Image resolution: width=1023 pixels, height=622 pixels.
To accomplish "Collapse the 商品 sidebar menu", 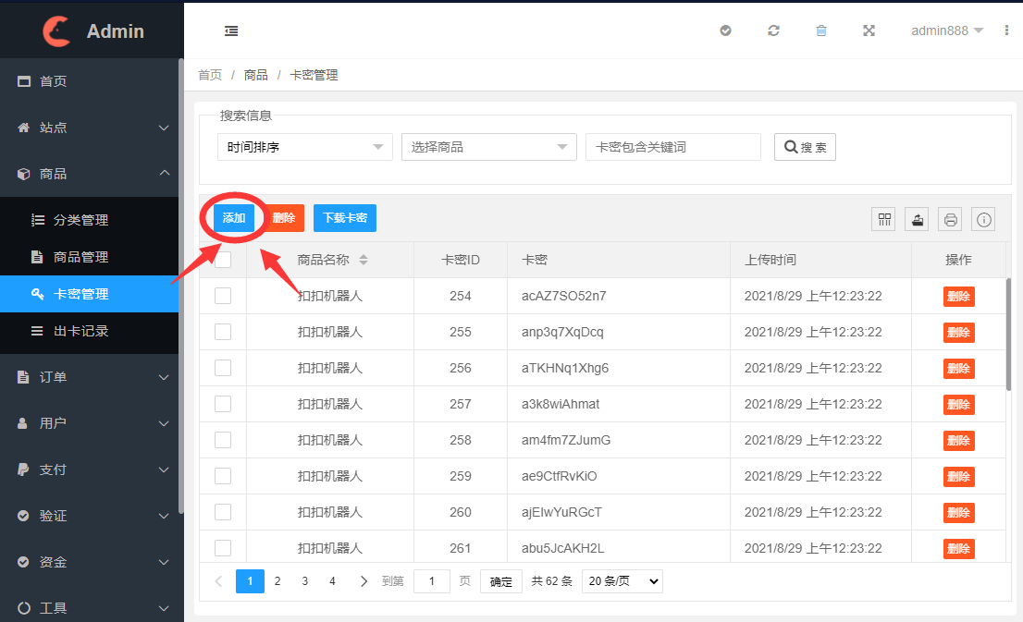I will [x=90, y=174].
